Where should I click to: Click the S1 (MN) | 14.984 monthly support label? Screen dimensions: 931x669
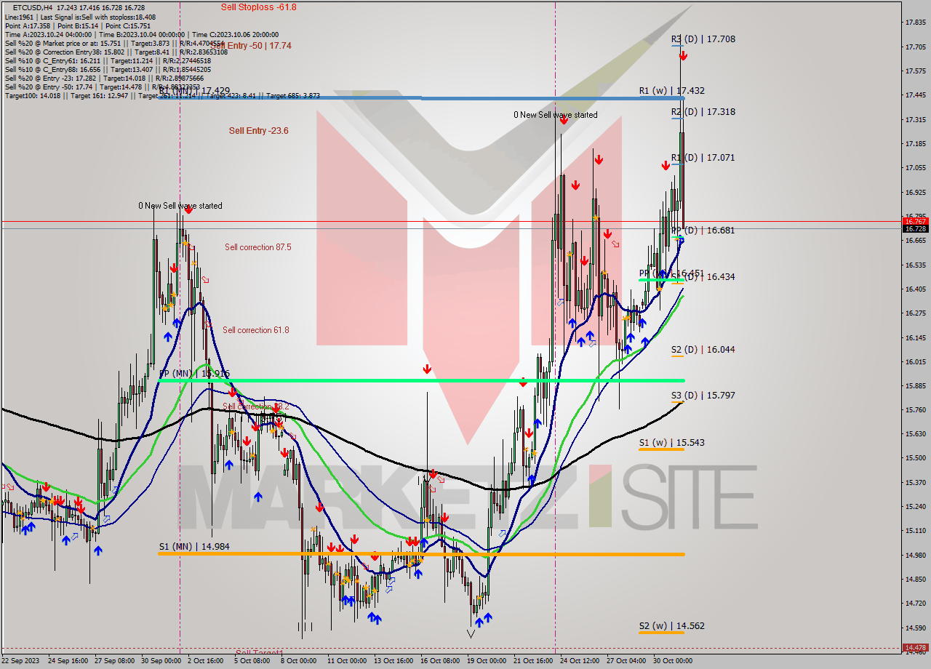(x=194, y=546)
